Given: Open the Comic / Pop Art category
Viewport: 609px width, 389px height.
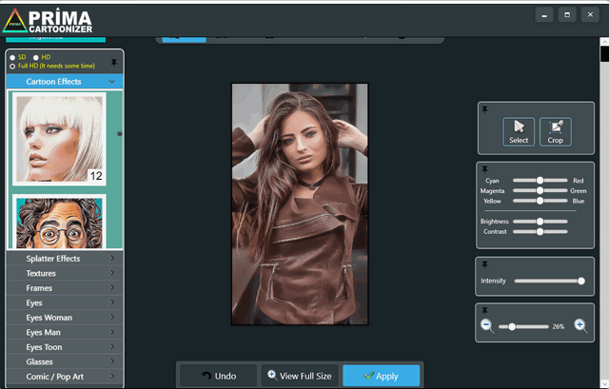Looking at the screenshot, I should point(63,377).
